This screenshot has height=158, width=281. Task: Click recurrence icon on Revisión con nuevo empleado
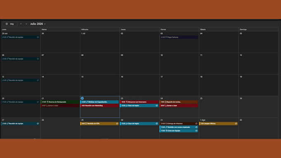pos(196,127)
